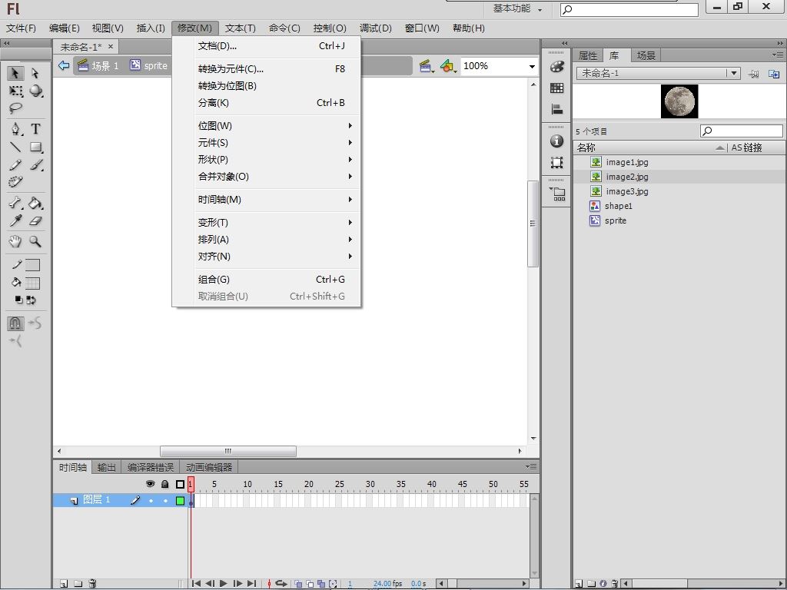Choose the Eraser tool
The height and width of the screenshot is (590, 787).
[35, 221]
